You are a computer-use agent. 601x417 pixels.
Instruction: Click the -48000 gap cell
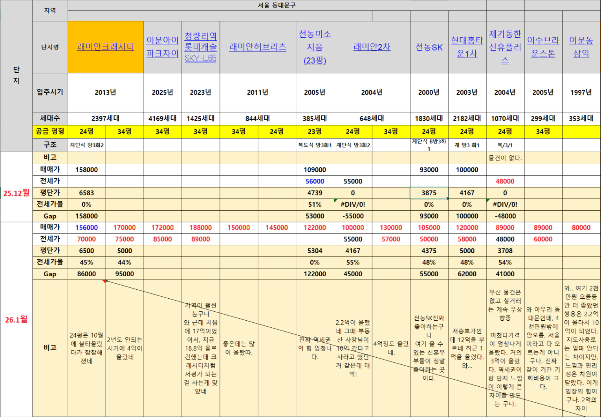coord(505,216)
